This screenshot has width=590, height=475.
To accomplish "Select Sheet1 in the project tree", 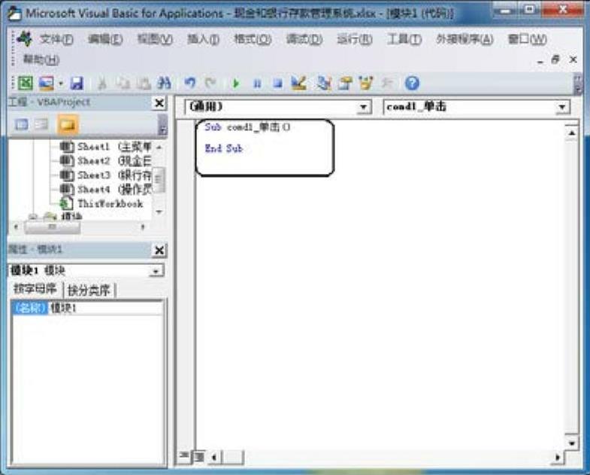I will pos(105,147).
